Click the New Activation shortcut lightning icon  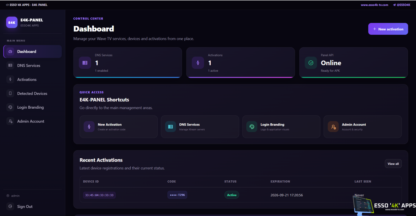coord(89,126)
